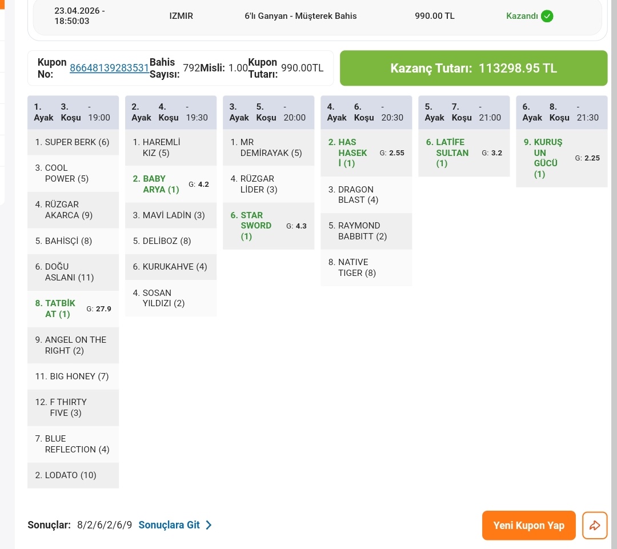This screenshot has height=549, width=617.
Task: Click Bahis Sayısı value 792
Action: coord(191,67)
